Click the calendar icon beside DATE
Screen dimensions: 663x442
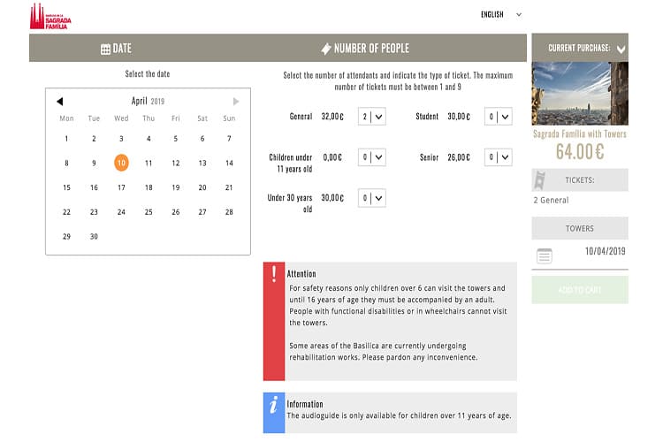[x=105, y=50]
